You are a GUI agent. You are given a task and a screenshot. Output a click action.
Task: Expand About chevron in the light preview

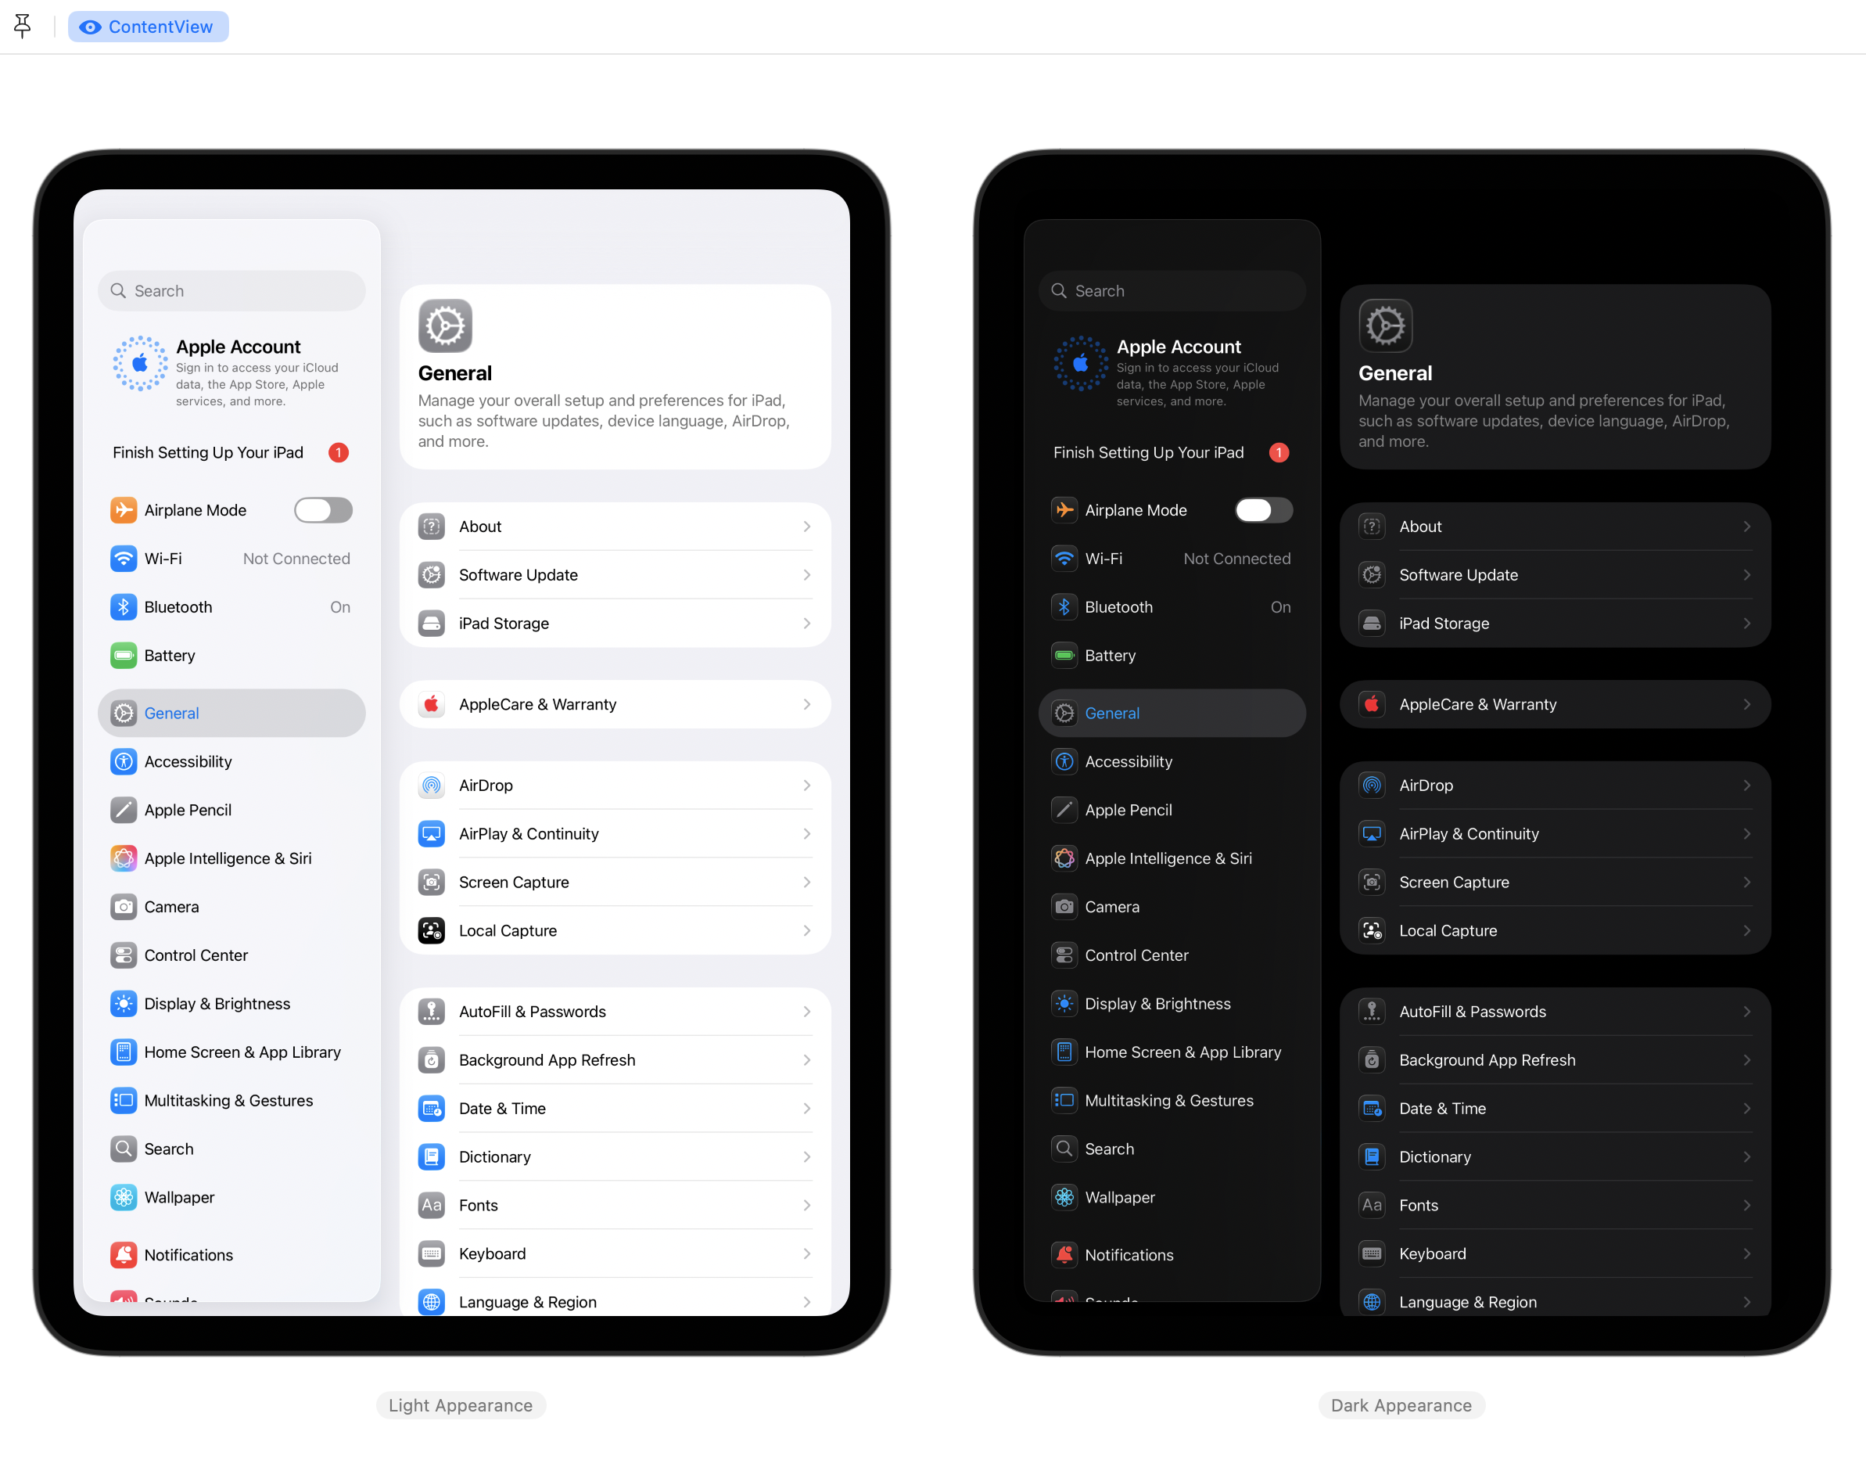coord(806,527)
